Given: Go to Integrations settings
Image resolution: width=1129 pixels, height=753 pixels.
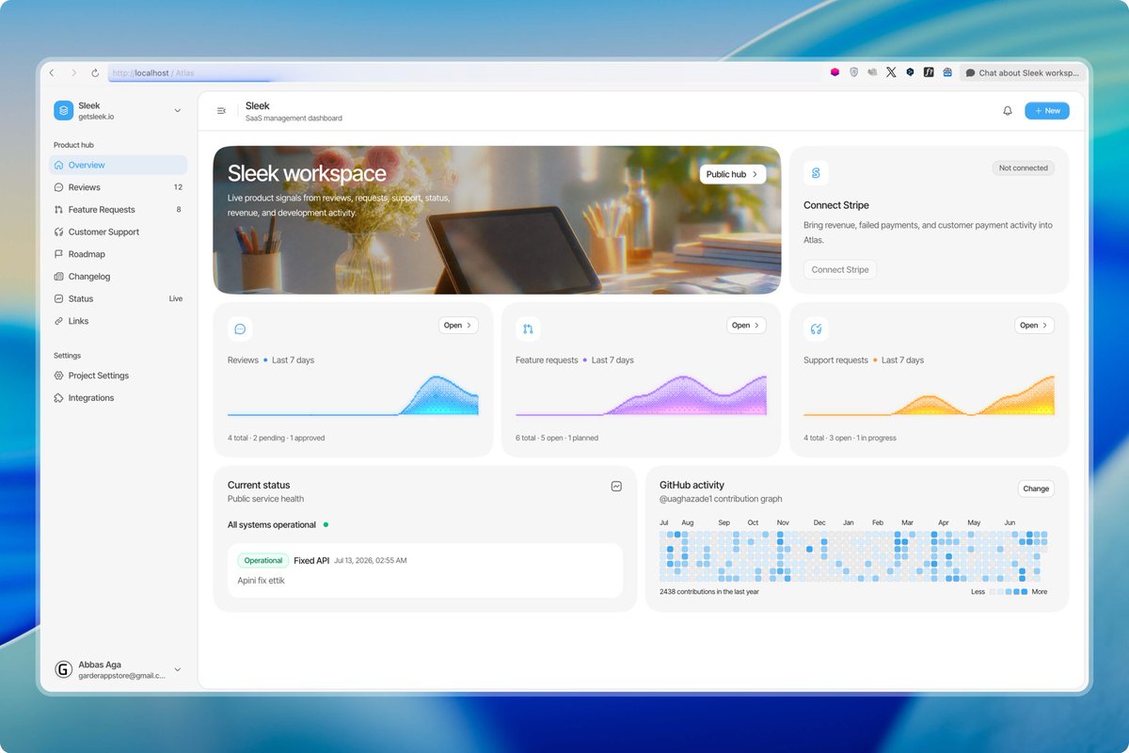Looking at the screenshot, I should point(119,398).
